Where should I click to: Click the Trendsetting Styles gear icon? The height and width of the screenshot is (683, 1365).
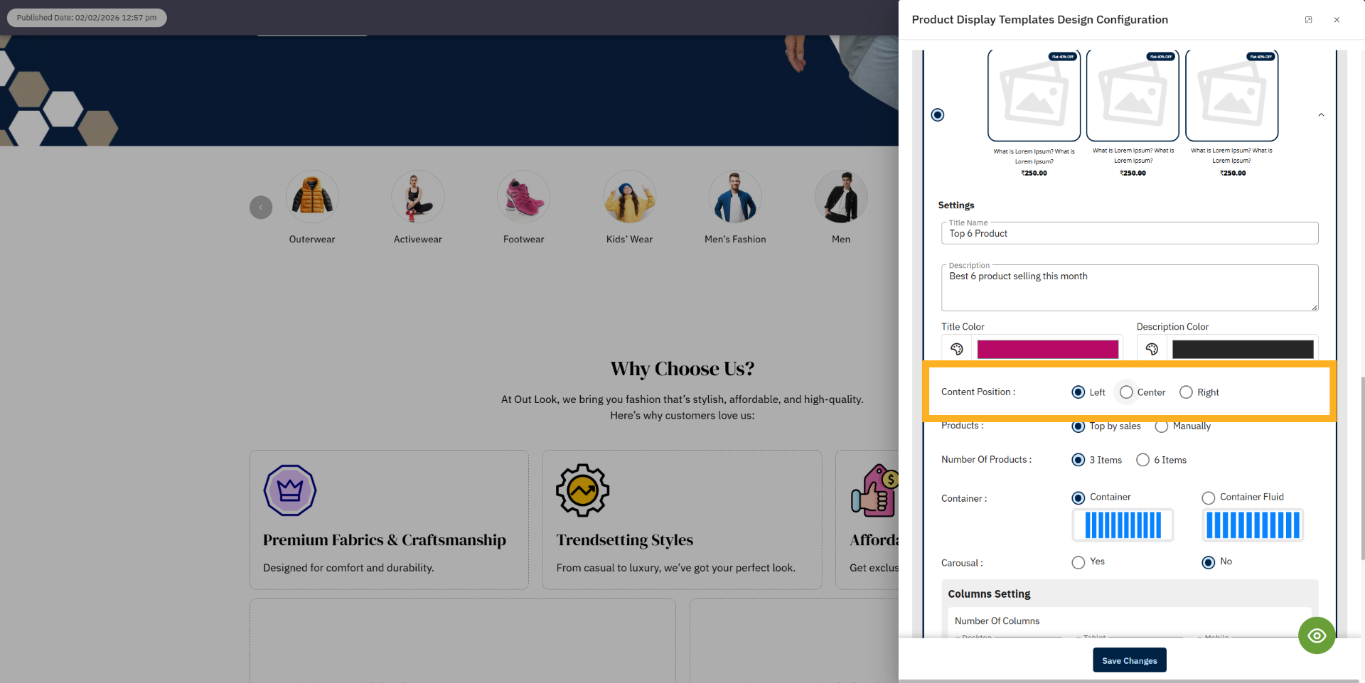pyautogui.click(x=582, y=490)
